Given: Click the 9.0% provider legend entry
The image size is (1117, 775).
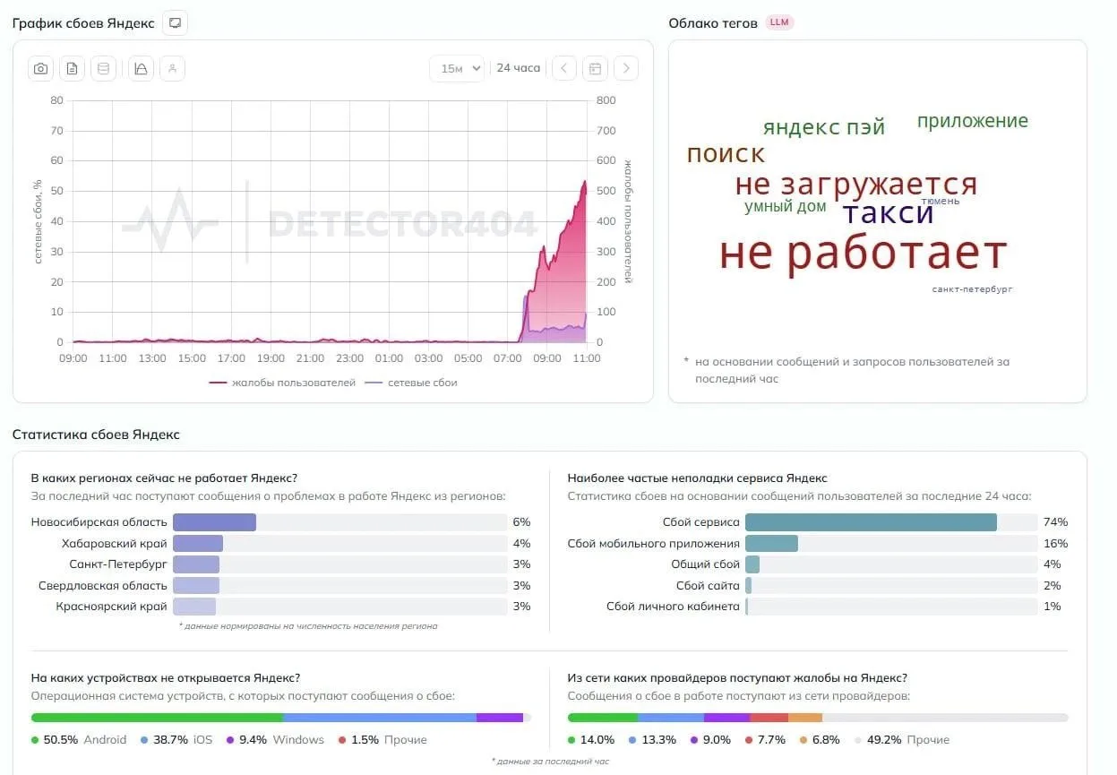Looking at the screenshot, I should click(x=709, y=740).
